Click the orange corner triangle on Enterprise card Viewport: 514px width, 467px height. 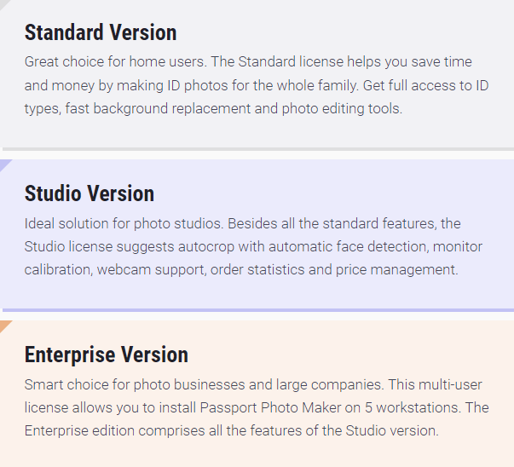tap(4, 325)
